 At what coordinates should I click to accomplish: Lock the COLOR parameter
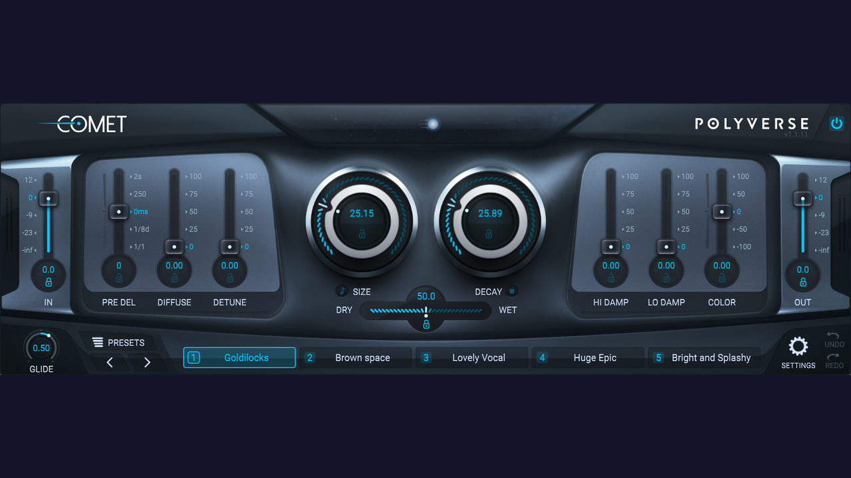coord(722,278)
